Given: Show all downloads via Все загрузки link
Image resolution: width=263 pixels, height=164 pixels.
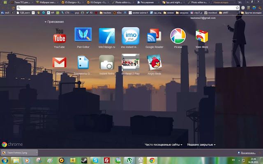Looking at the screenshot, I should point(247,153).
